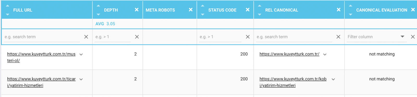Focus the Full URL search term field
This screenshot has width=417, height=97.
[42, 37]
